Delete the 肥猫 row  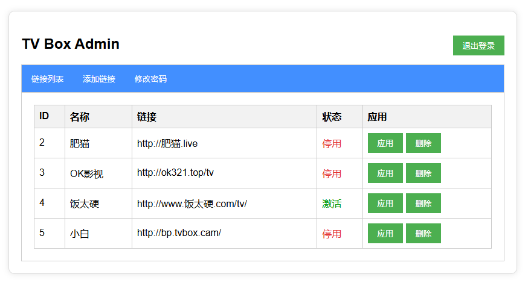click(423, 143)
